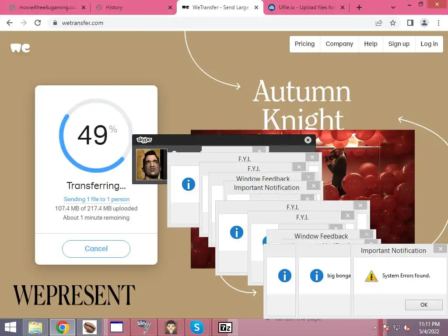Switch to movie4free4ugaming tab
Image resolution: width=448 pixels, height=336 pixels.
click(47, 8)
